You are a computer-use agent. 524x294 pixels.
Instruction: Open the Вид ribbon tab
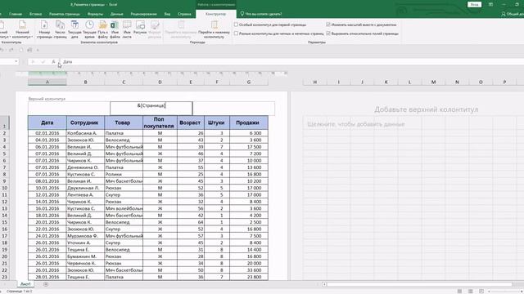click(167, 14)
